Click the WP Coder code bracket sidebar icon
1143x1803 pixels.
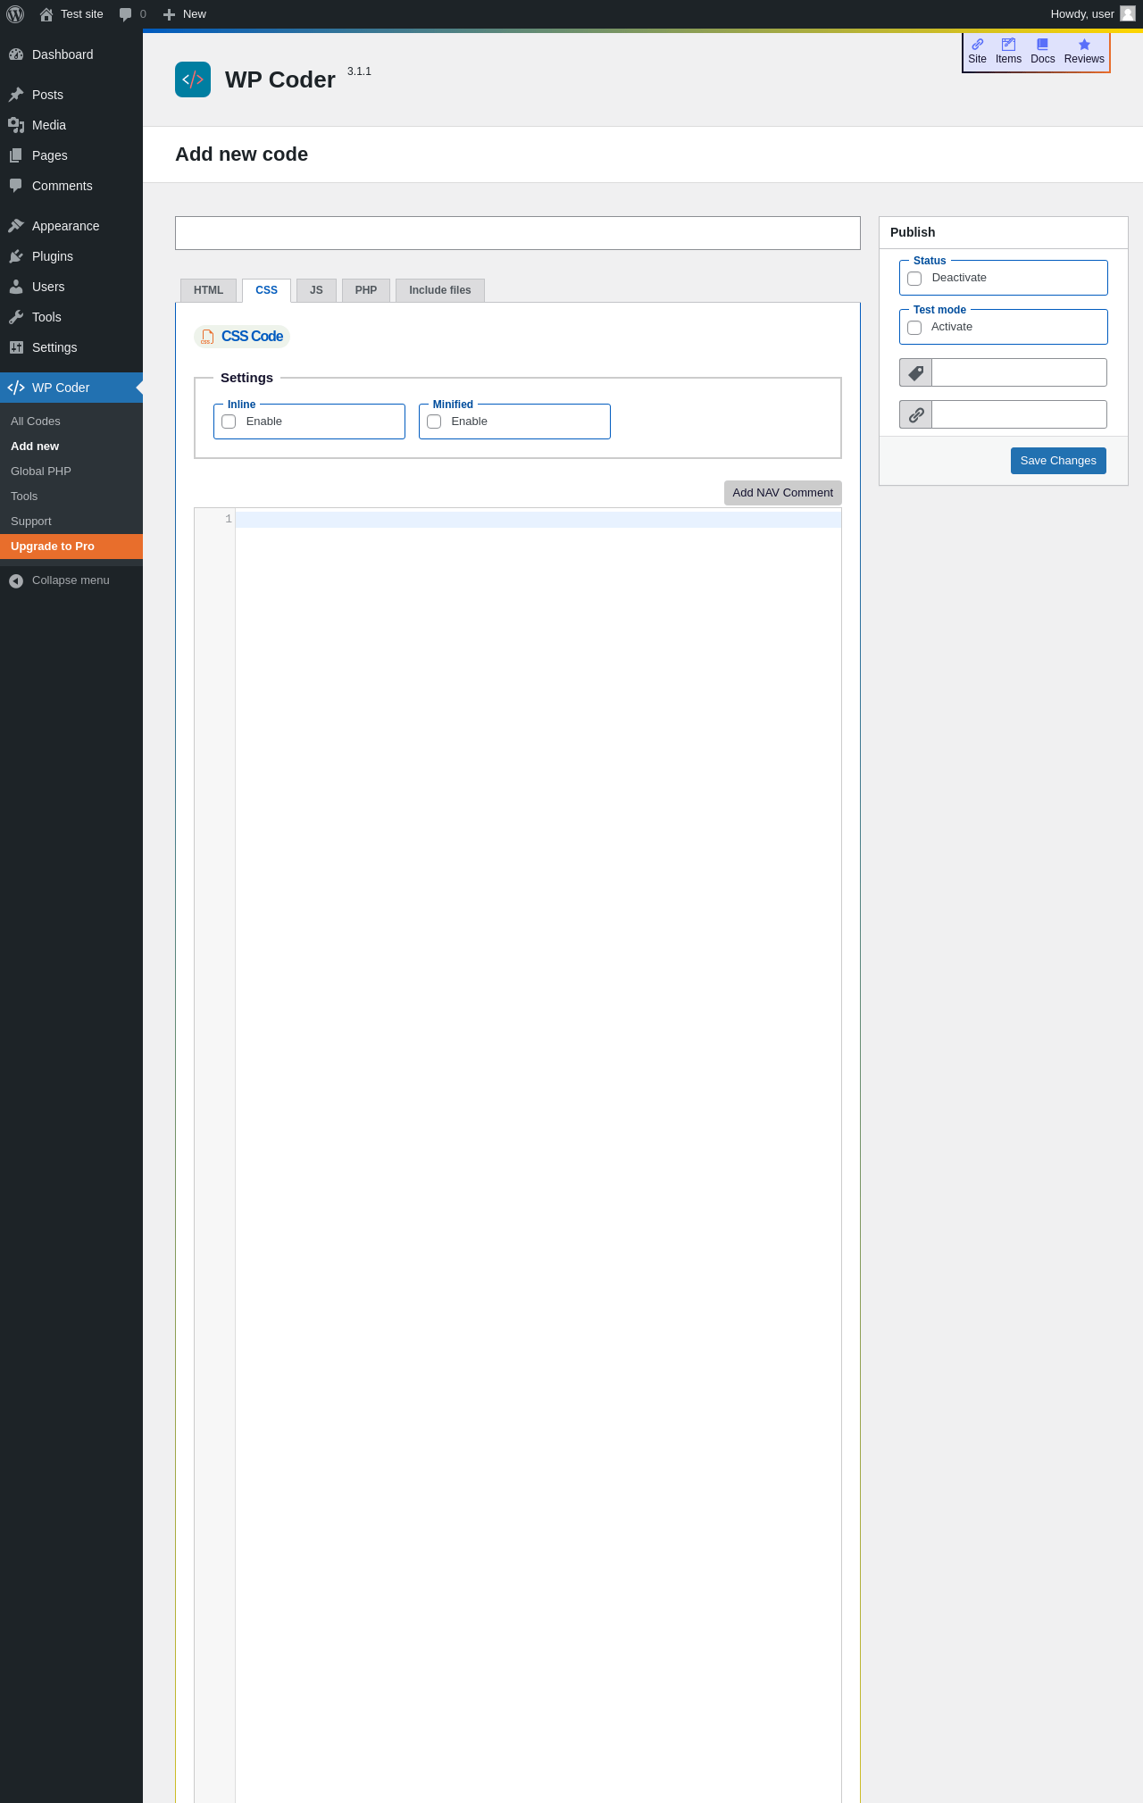coord(16,388)
